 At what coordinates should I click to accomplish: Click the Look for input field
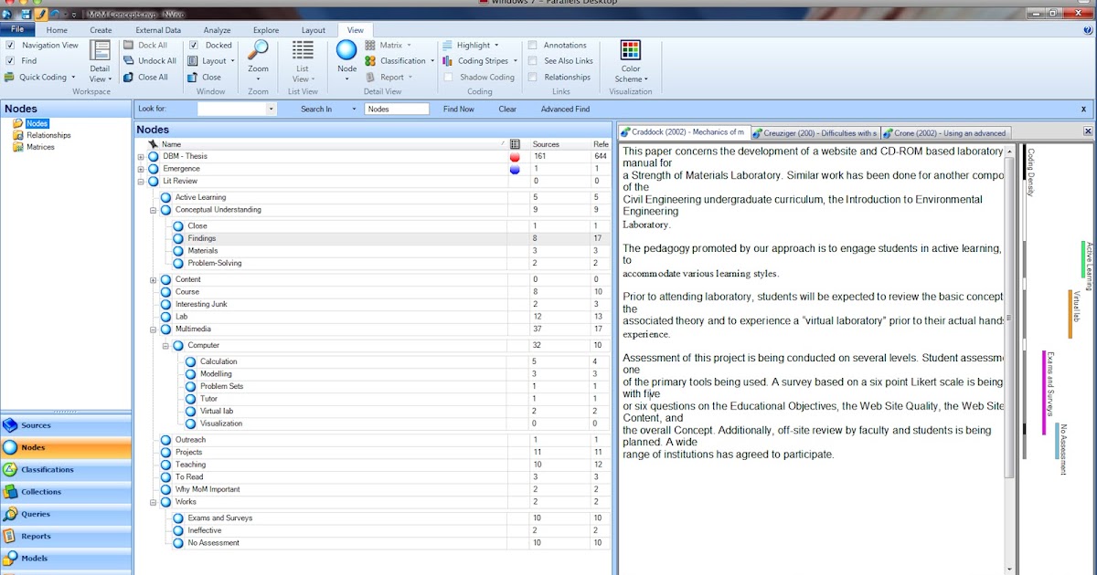click(232, 109)
